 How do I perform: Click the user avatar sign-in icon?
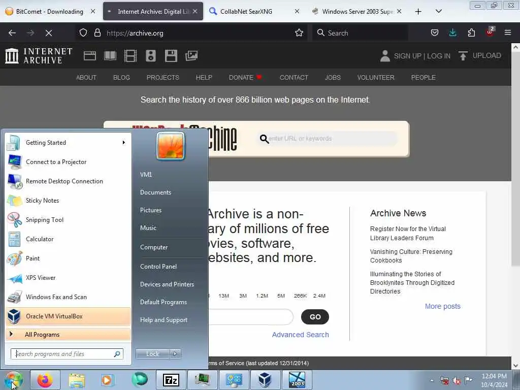click(385, 56)
